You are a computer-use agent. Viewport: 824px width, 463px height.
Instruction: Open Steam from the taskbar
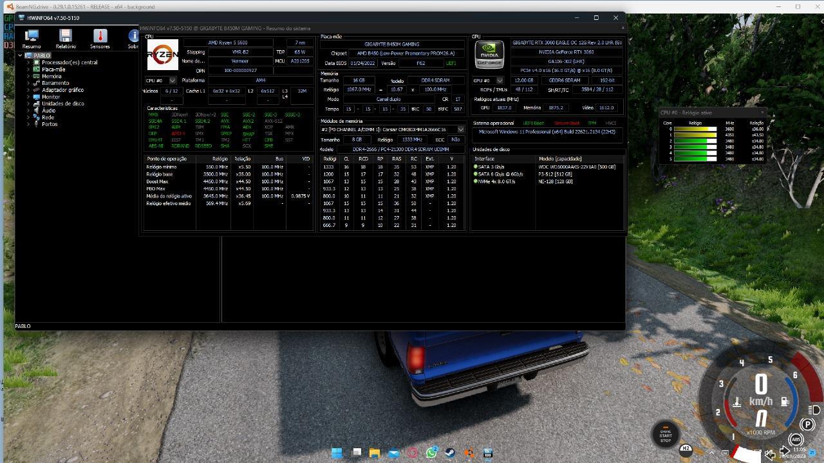tap(450, 453)
